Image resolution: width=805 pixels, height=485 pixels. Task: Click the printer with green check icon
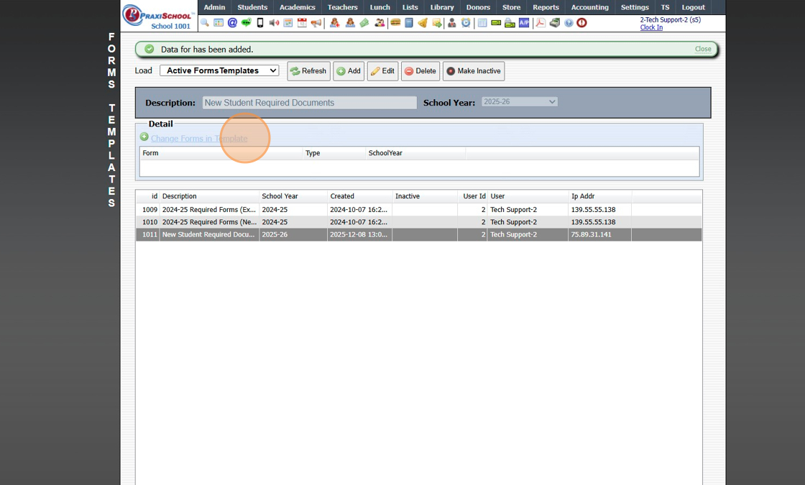point(510,22)
